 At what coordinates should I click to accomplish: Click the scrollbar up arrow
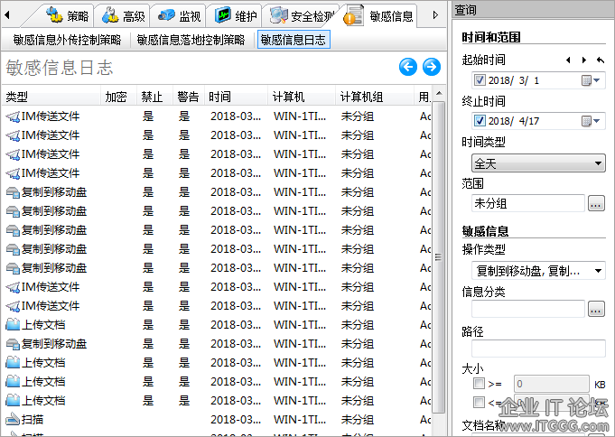tap(439, 93)
